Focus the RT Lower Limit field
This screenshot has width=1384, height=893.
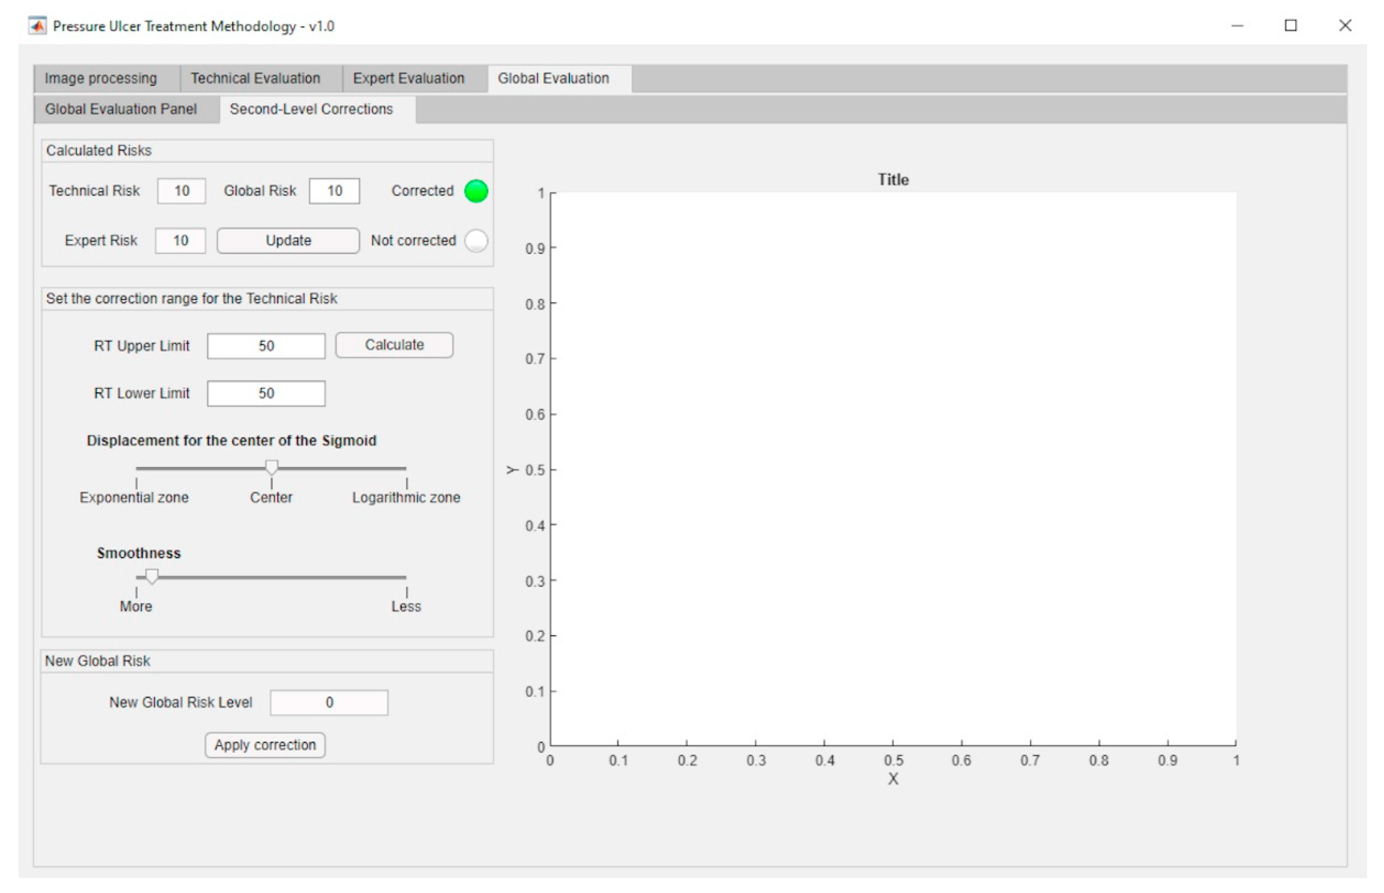point(266,394)
